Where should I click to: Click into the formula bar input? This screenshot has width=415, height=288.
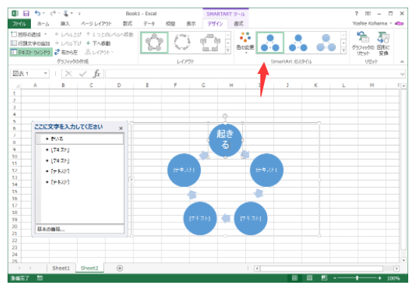point(253,74)
